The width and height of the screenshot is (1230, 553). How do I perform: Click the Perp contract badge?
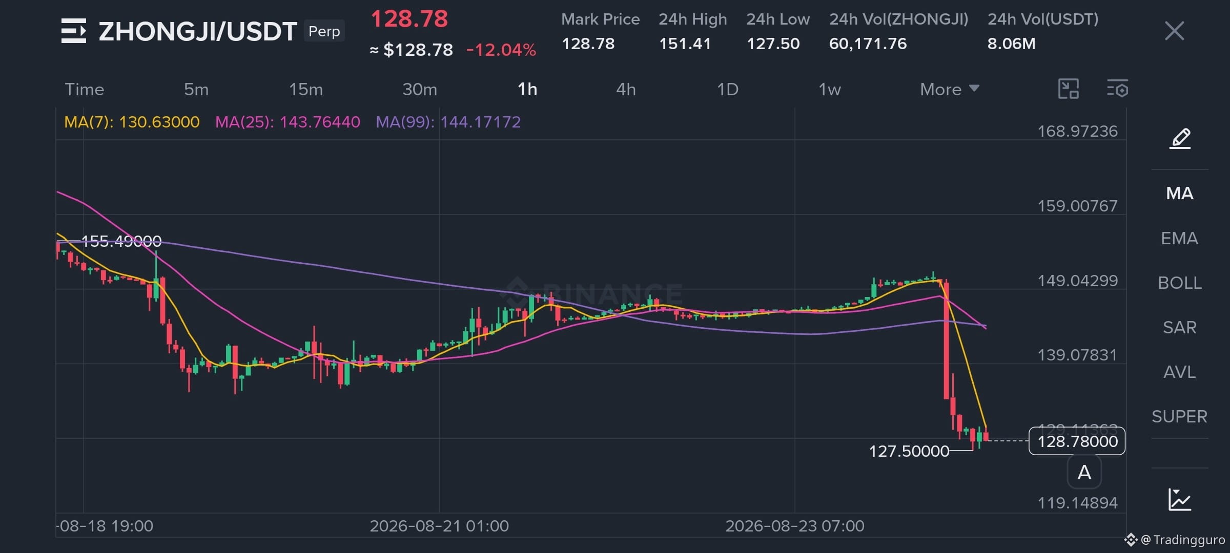tap(324, 31)
